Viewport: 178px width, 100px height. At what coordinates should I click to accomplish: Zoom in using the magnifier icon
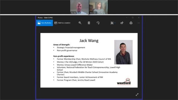[80, 23]
